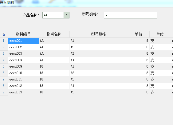The height and width of the screenshot is (125, 173).
Task: Click A4 spec cell in cccd012 row
Action: coord(99,86)
